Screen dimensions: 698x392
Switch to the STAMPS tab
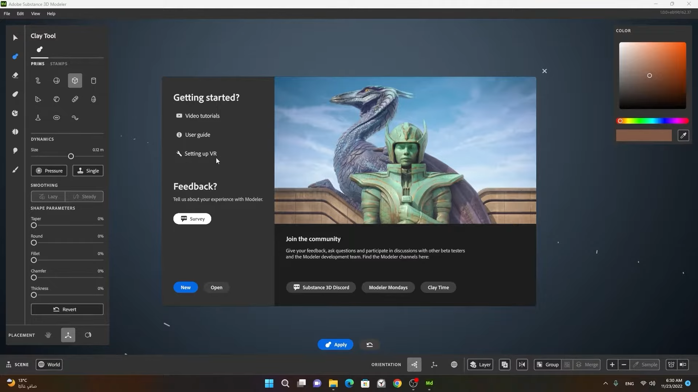tap(59, 64)
